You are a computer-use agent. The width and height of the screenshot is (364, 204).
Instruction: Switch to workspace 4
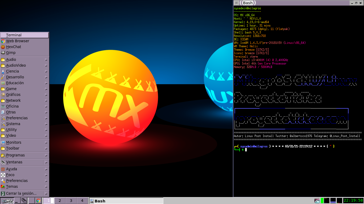click(82, 201)
